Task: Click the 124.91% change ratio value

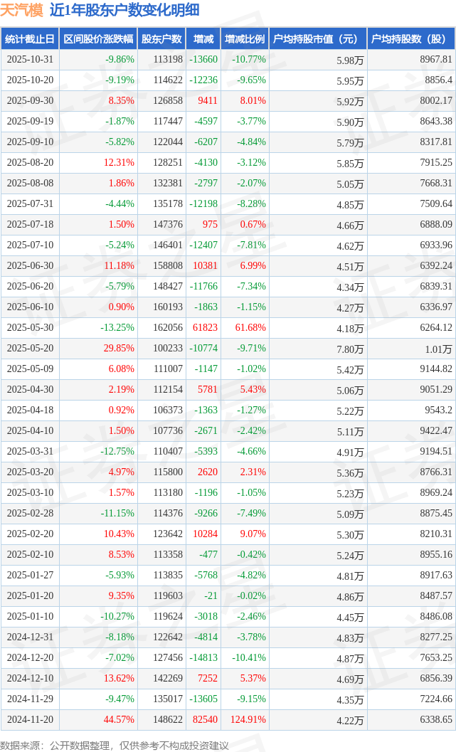Action: pyautogui.click(x=248, y=720)
